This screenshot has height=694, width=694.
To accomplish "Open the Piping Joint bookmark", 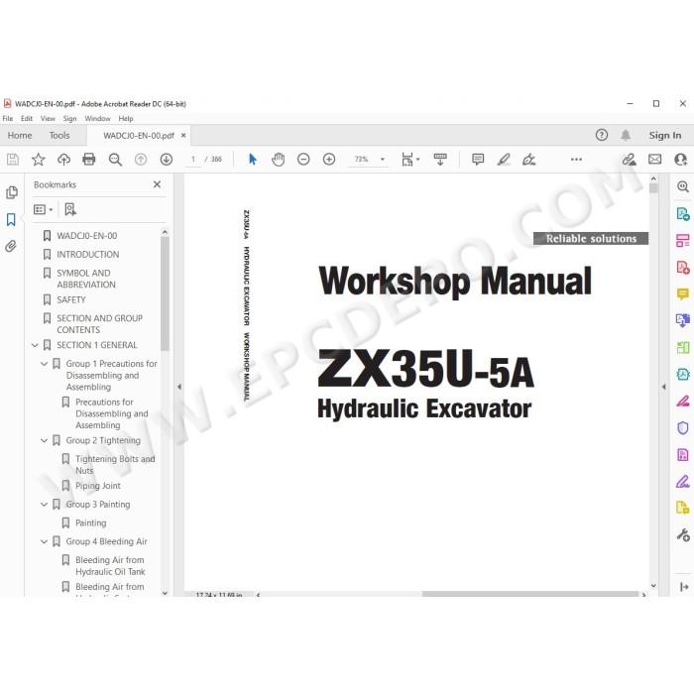I will click(98, 486).
